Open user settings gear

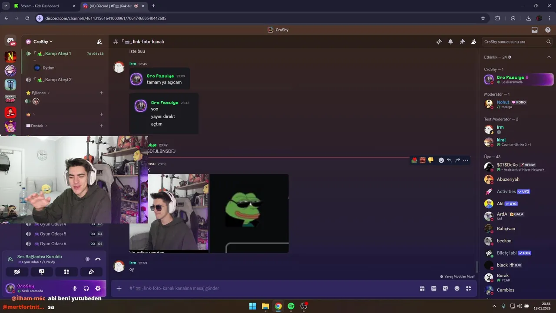[x=98, y=288]
